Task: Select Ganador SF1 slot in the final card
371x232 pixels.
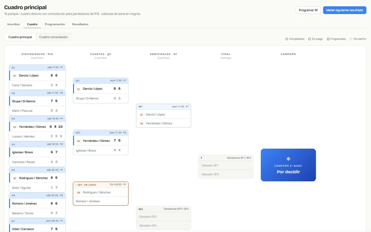Action: tap(226, 165)
